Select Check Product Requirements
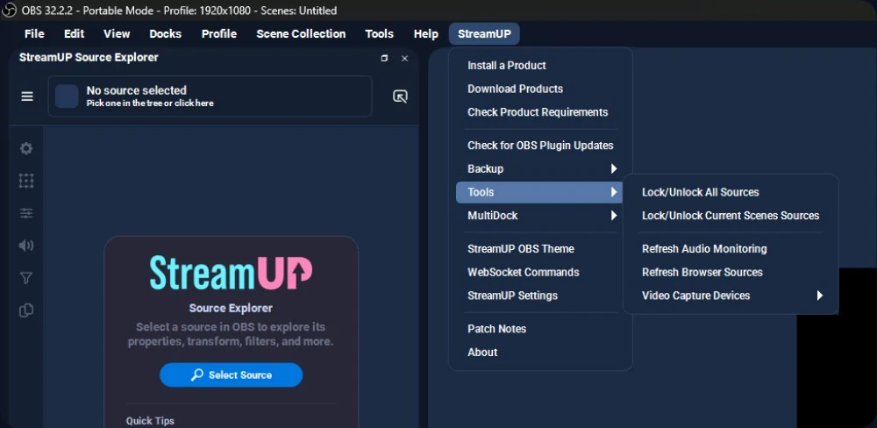Image resolution: width=877 pixels, height=428 pixels. [540, 112]
